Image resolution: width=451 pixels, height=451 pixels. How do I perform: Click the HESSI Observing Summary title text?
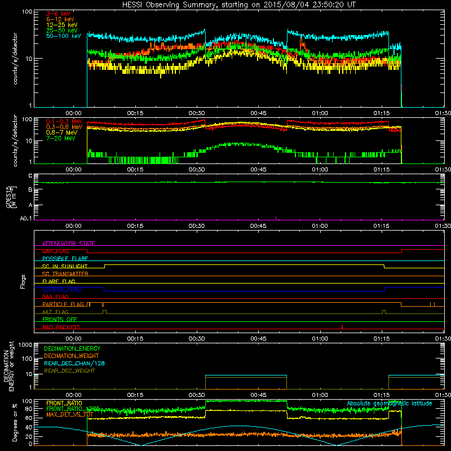coord(238,5)
